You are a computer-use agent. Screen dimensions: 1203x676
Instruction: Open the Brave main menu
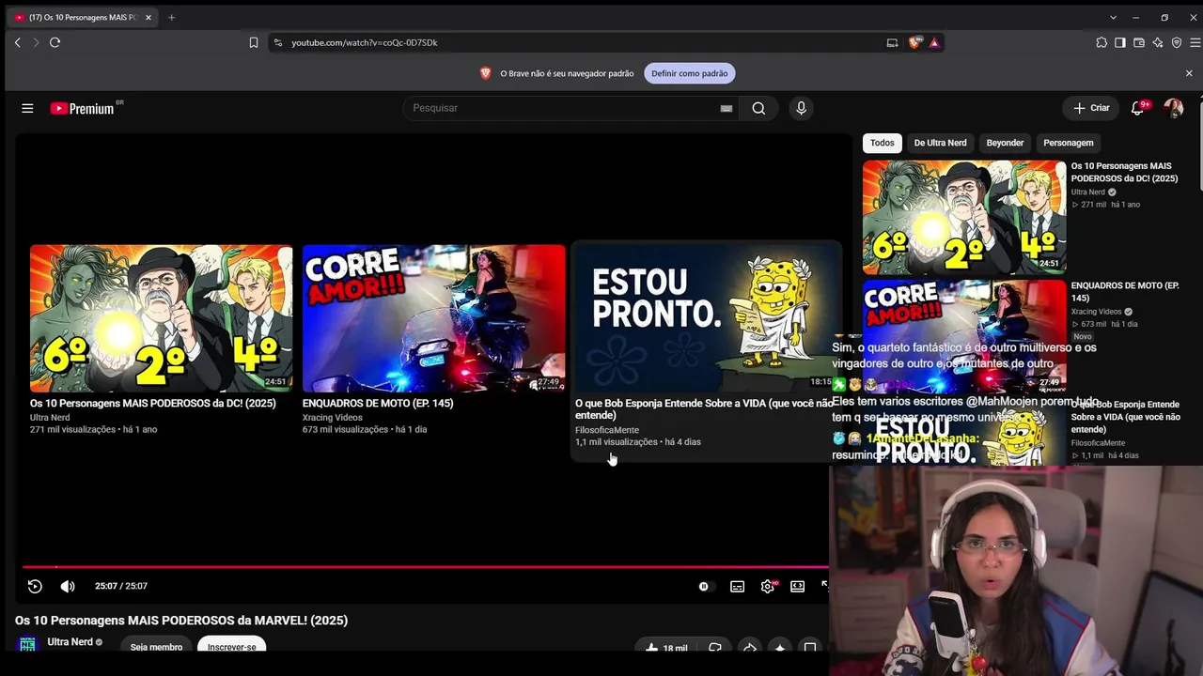(1195, 42)
